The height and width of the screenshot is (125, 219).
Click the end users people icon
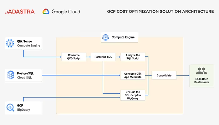pos(201,71)
